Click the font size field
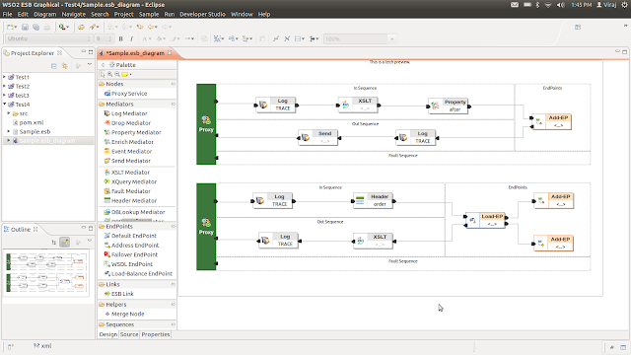This screenshot has height=355, width=631. pyautogui.click(x=105, y=39)
